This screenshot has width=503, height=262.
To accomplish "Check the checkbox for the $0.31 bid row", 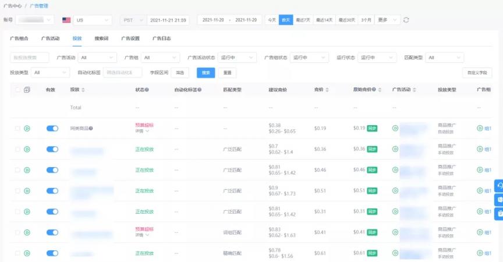I will coord(17,212).
